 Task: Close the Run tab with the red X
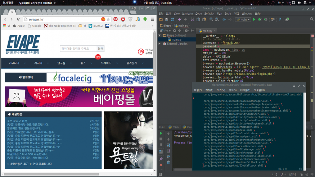pos(161,165)
